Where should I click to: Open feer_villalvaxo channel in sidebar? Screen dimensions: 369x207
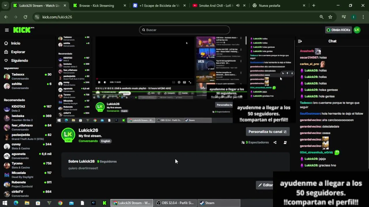tap(27, 127)
